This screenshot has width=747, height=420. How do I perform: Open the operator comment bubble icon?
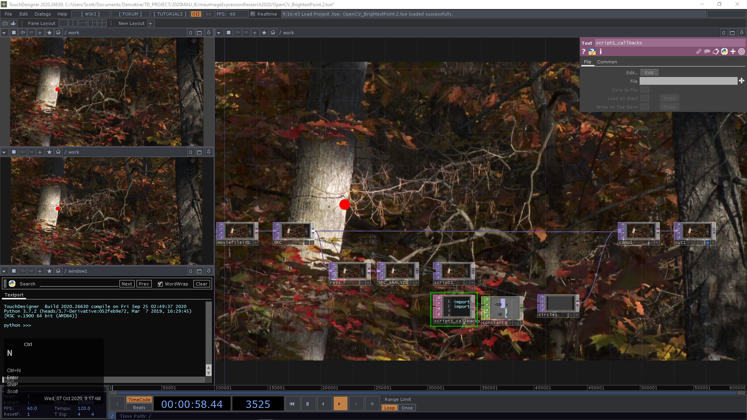[x=707, y=52]
